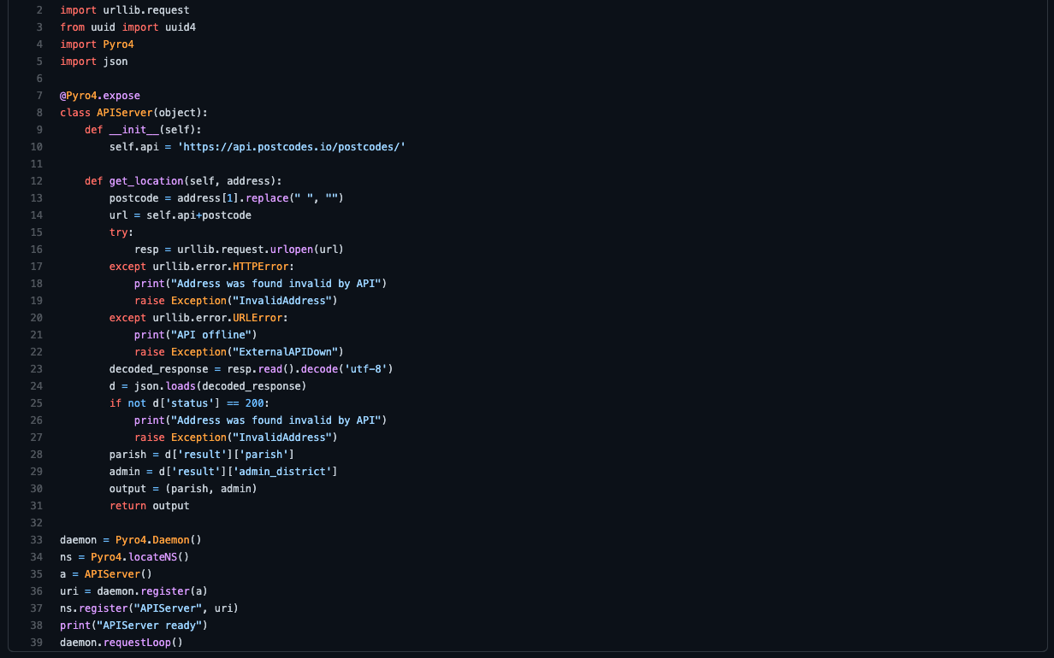Click 'return output' line
Viewport: 1054px width, 658px height.
click(x=150, y=506)
